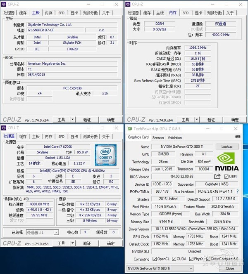Image resolution: width=248 pixels, height=274 pixels.
Task: Click the 278 tRFC timing value
Action: [198, 80]
